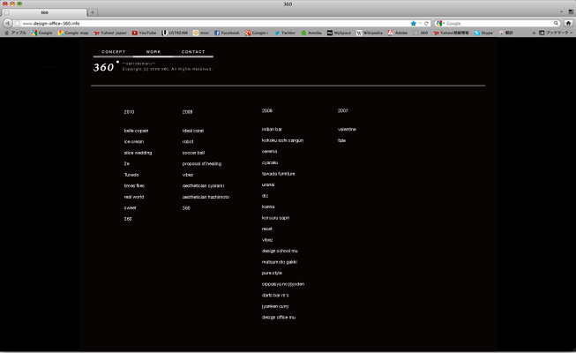Open the tawada furniture link
Screen dimensions: 576x353
point(278,174)
